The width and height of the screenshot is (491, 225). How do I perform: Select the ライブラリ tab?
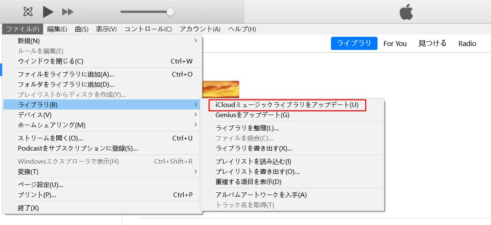point(354,44)
